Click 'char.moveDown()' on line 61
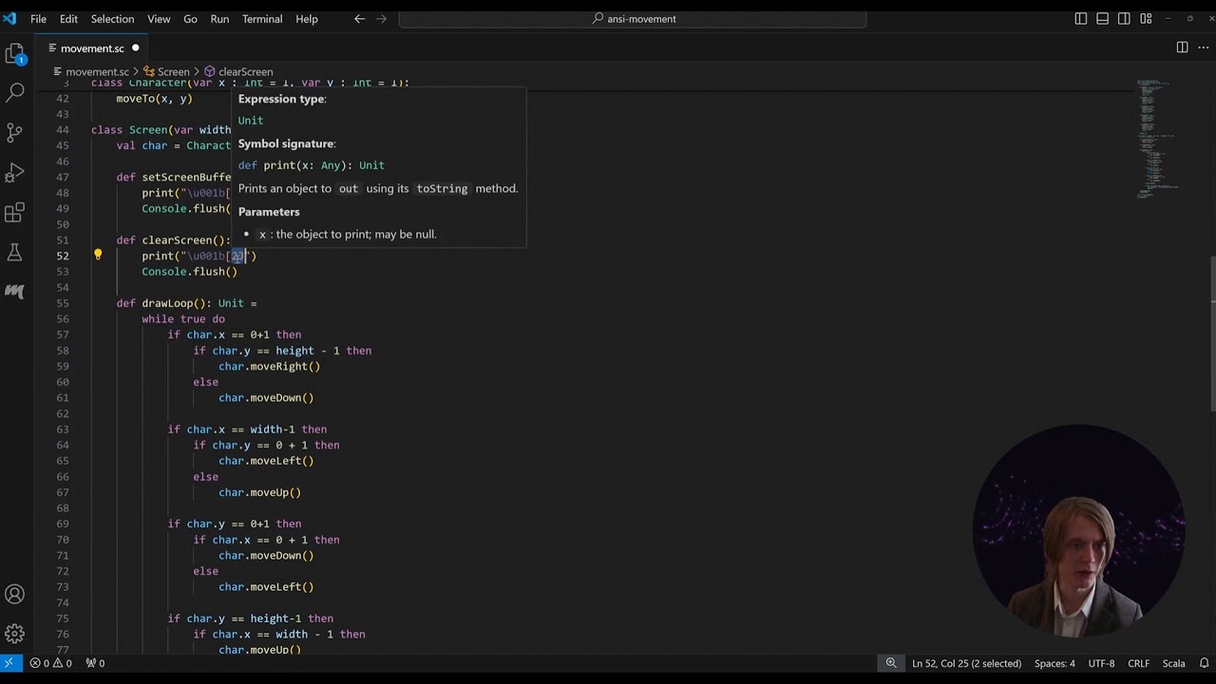The width and height of the screenshot is (1216, 684). (266, 398)
